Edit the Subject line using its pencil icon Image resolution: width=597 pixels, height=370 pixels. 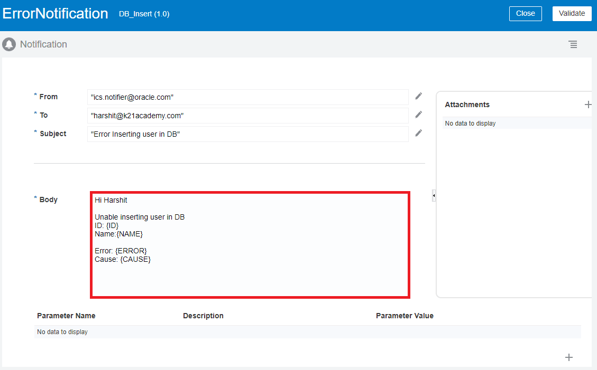[x=418, y=133]
